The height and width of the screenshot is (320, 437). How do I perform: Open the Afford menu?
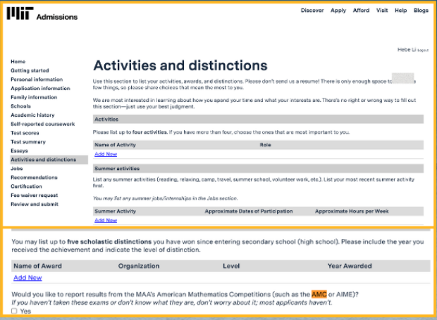pyautogui.click(x=361, y=11)
